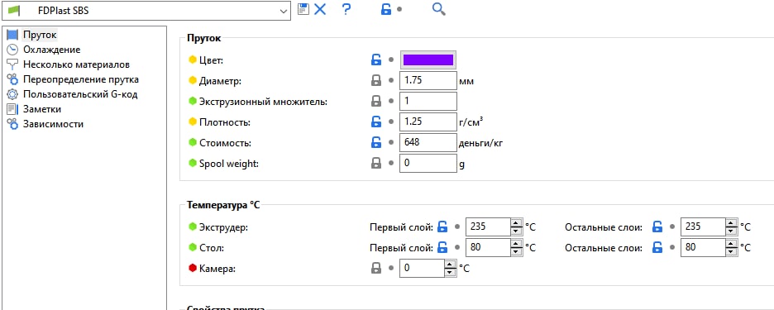Click the Плотность field with 1.25
The width and height of the screenshot is (774, 310).
428,122
